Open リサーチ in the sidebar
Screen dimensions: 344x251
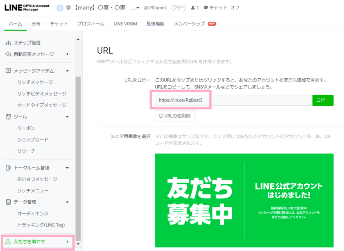(x=26, y=151)
